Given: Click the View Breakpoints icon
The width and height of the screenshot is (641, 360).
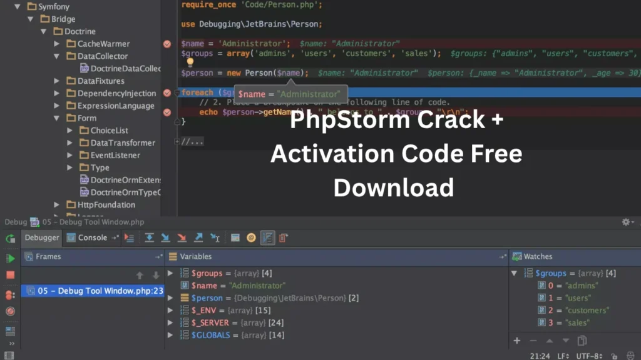Looking at the screenshot, I should pos(9,294).
